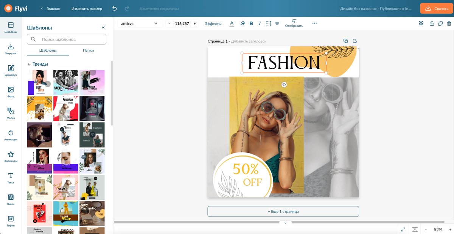Screen dimensions: 454x234
Task: Open the Эффекты text effects menu
Action: tap(213, 23)
